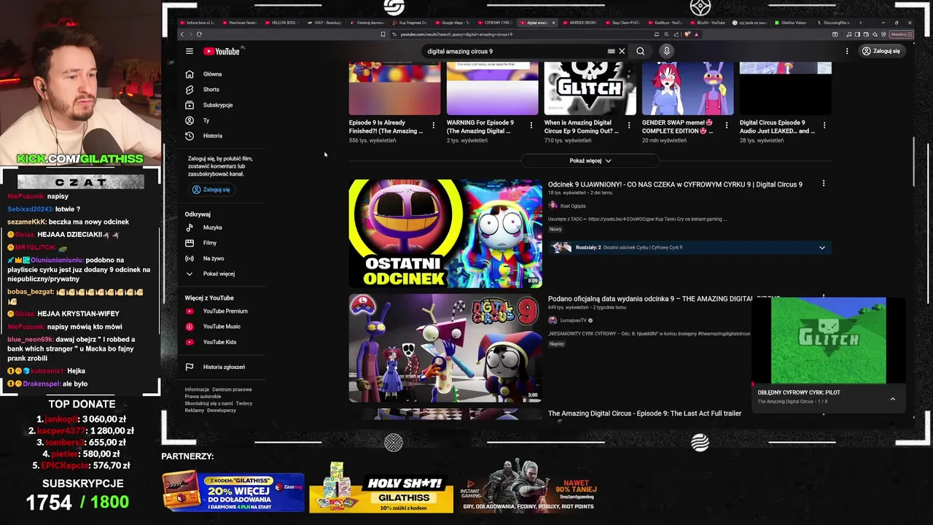Open three-dot menu for 'Odcinek 9 UJAWNIONY' video
Image resolution: width=933 pixels, height=525 pixels.
click(824, 184)
